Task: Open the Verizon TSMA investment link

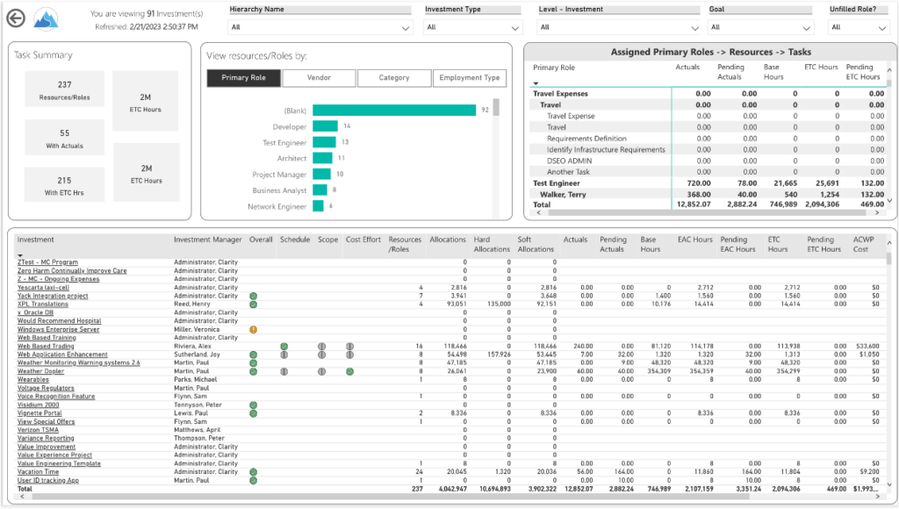Action: [x=38, y=430]
